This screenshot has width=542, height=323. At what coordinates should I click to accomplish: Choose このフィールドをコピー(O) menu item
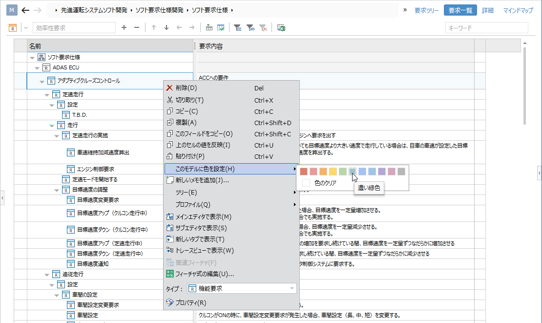coord(231,134)
